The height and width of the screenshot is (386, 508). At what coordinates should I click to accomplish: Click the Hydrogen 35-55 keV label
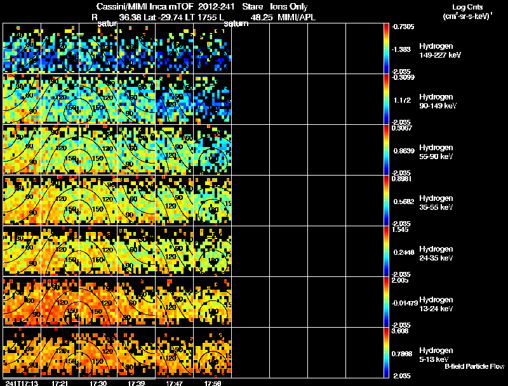tap(436, 203)
